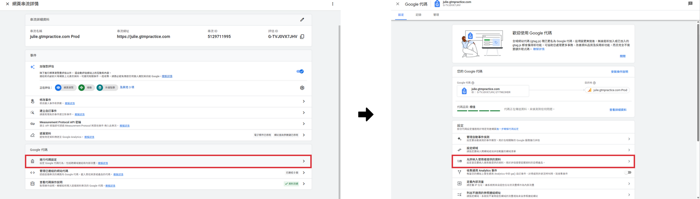The width and height of the screenshot is (700, 199).
Task: Copy the measurement ID G-TVJ0VX7JHV
Action: point(302,37)
